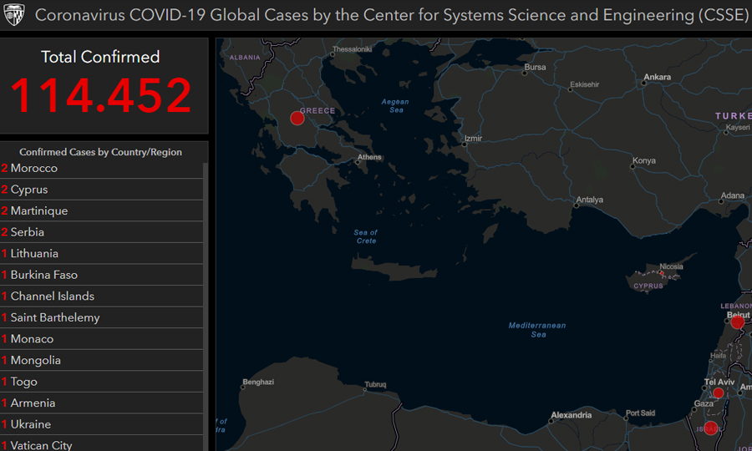Select the red case marker near Tel Aviv
This screenshot has width=752, height=451.
coord(718,393)
